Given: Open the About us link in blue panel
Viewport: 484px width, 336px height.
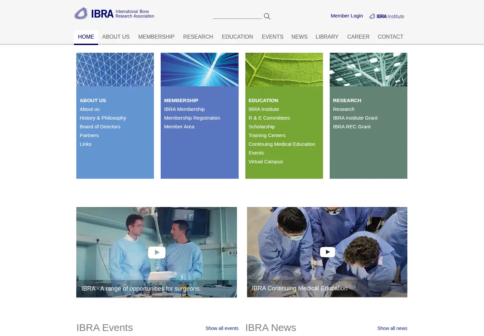Looking at the screenshot, I should point(89,109).
